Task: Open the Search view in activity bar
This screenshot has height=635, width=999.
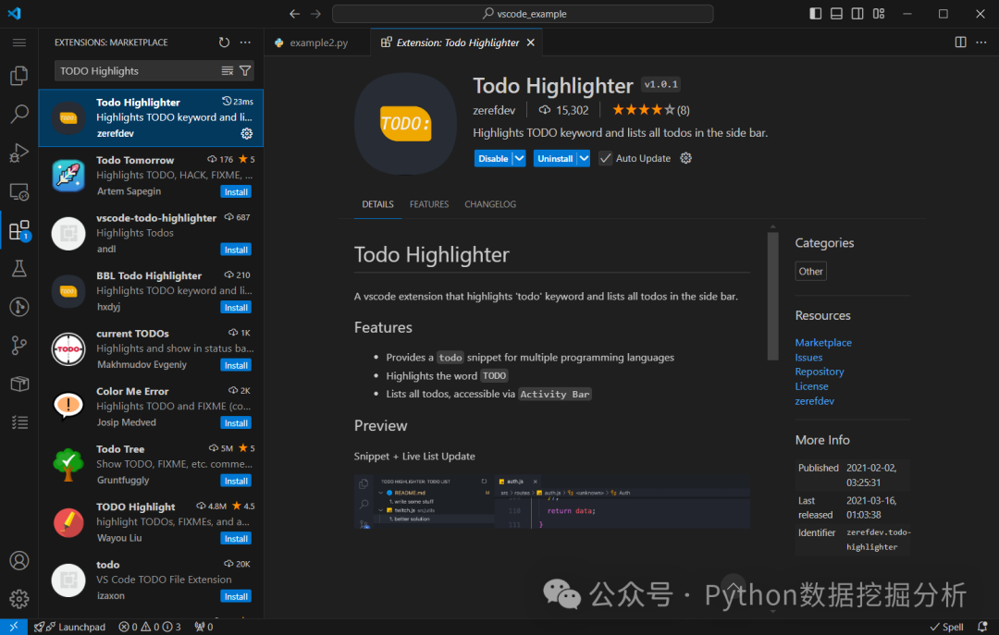Action: (x=19, y=114)
